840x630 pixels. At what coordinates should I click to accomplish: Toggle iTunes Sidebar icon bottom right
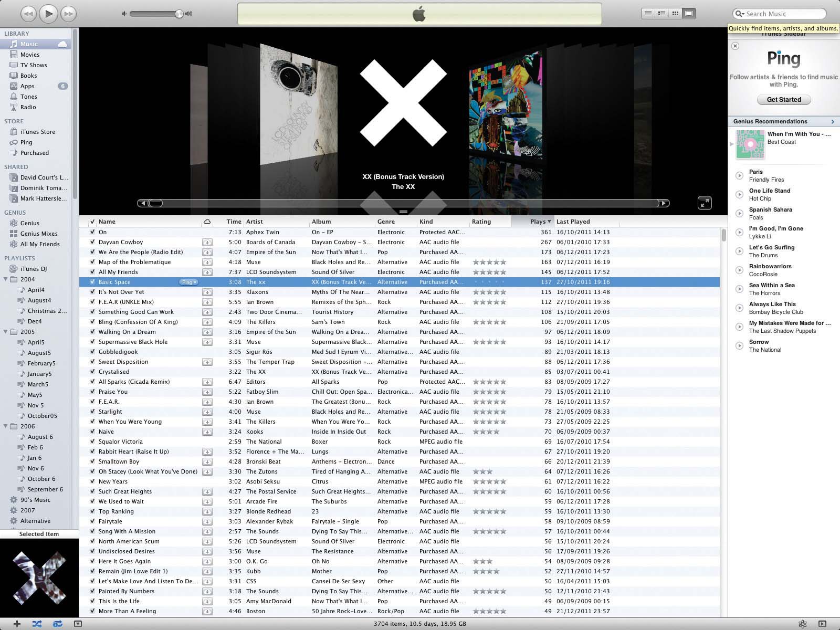822,624
